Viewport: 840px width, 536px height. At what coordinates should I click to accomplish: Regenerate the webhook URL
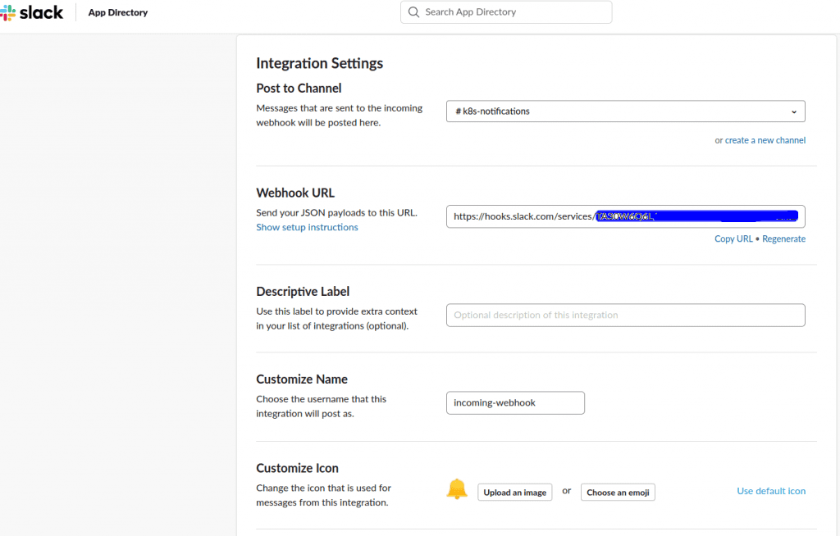tap(783, 238)
